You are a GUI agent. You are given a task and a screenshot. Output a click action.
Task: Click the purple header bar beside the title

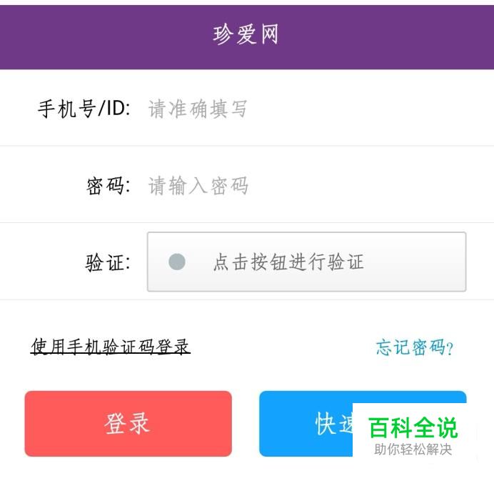[x=86, y=34]
